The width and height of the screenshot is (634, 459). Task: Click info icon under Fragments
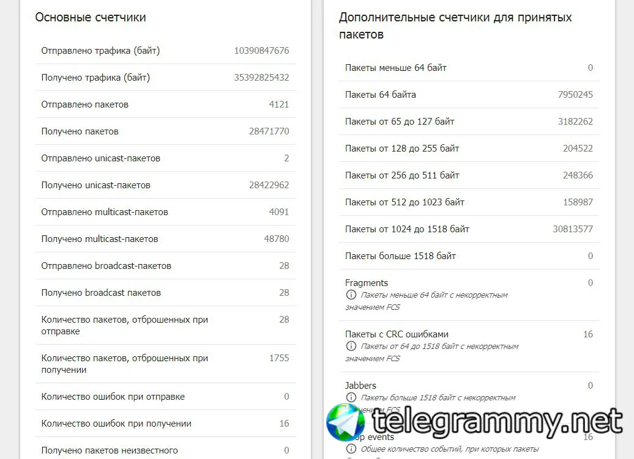351,295
